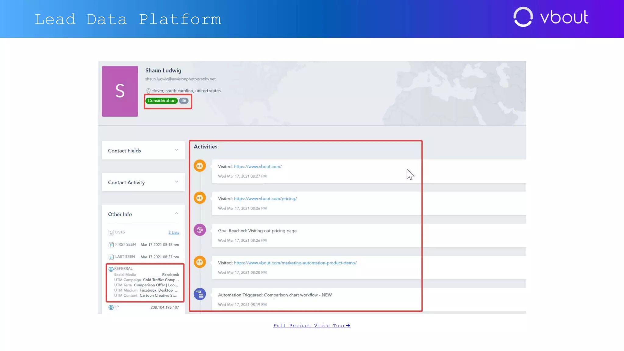This screenshot has height=351, width=624.
Task: Click the location pin icon
Action: tap(148, 91)
